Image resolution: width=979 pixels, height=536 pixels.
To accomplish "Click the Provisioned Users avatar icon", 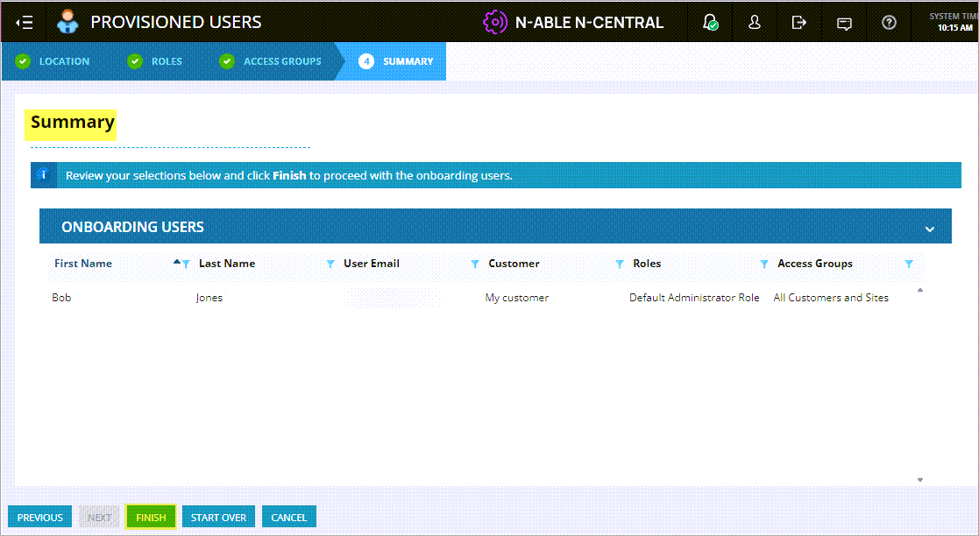I will click(x=67, y=22).
